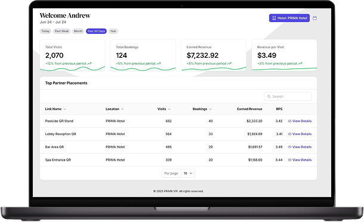
Task: Click eye icon in Poolside QR Stand row
Action: (289, 121)
